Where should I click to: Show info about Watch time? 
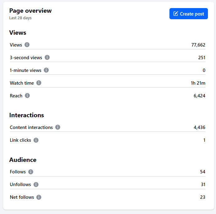coord(39,83)
